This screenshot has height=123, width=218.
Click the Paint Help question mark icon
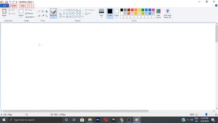(216, 5)
